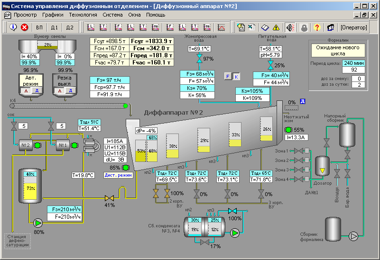The image size is (380, 260).
Task: Click the document icon left of Просмотр
Action: [x=8, y=15]
